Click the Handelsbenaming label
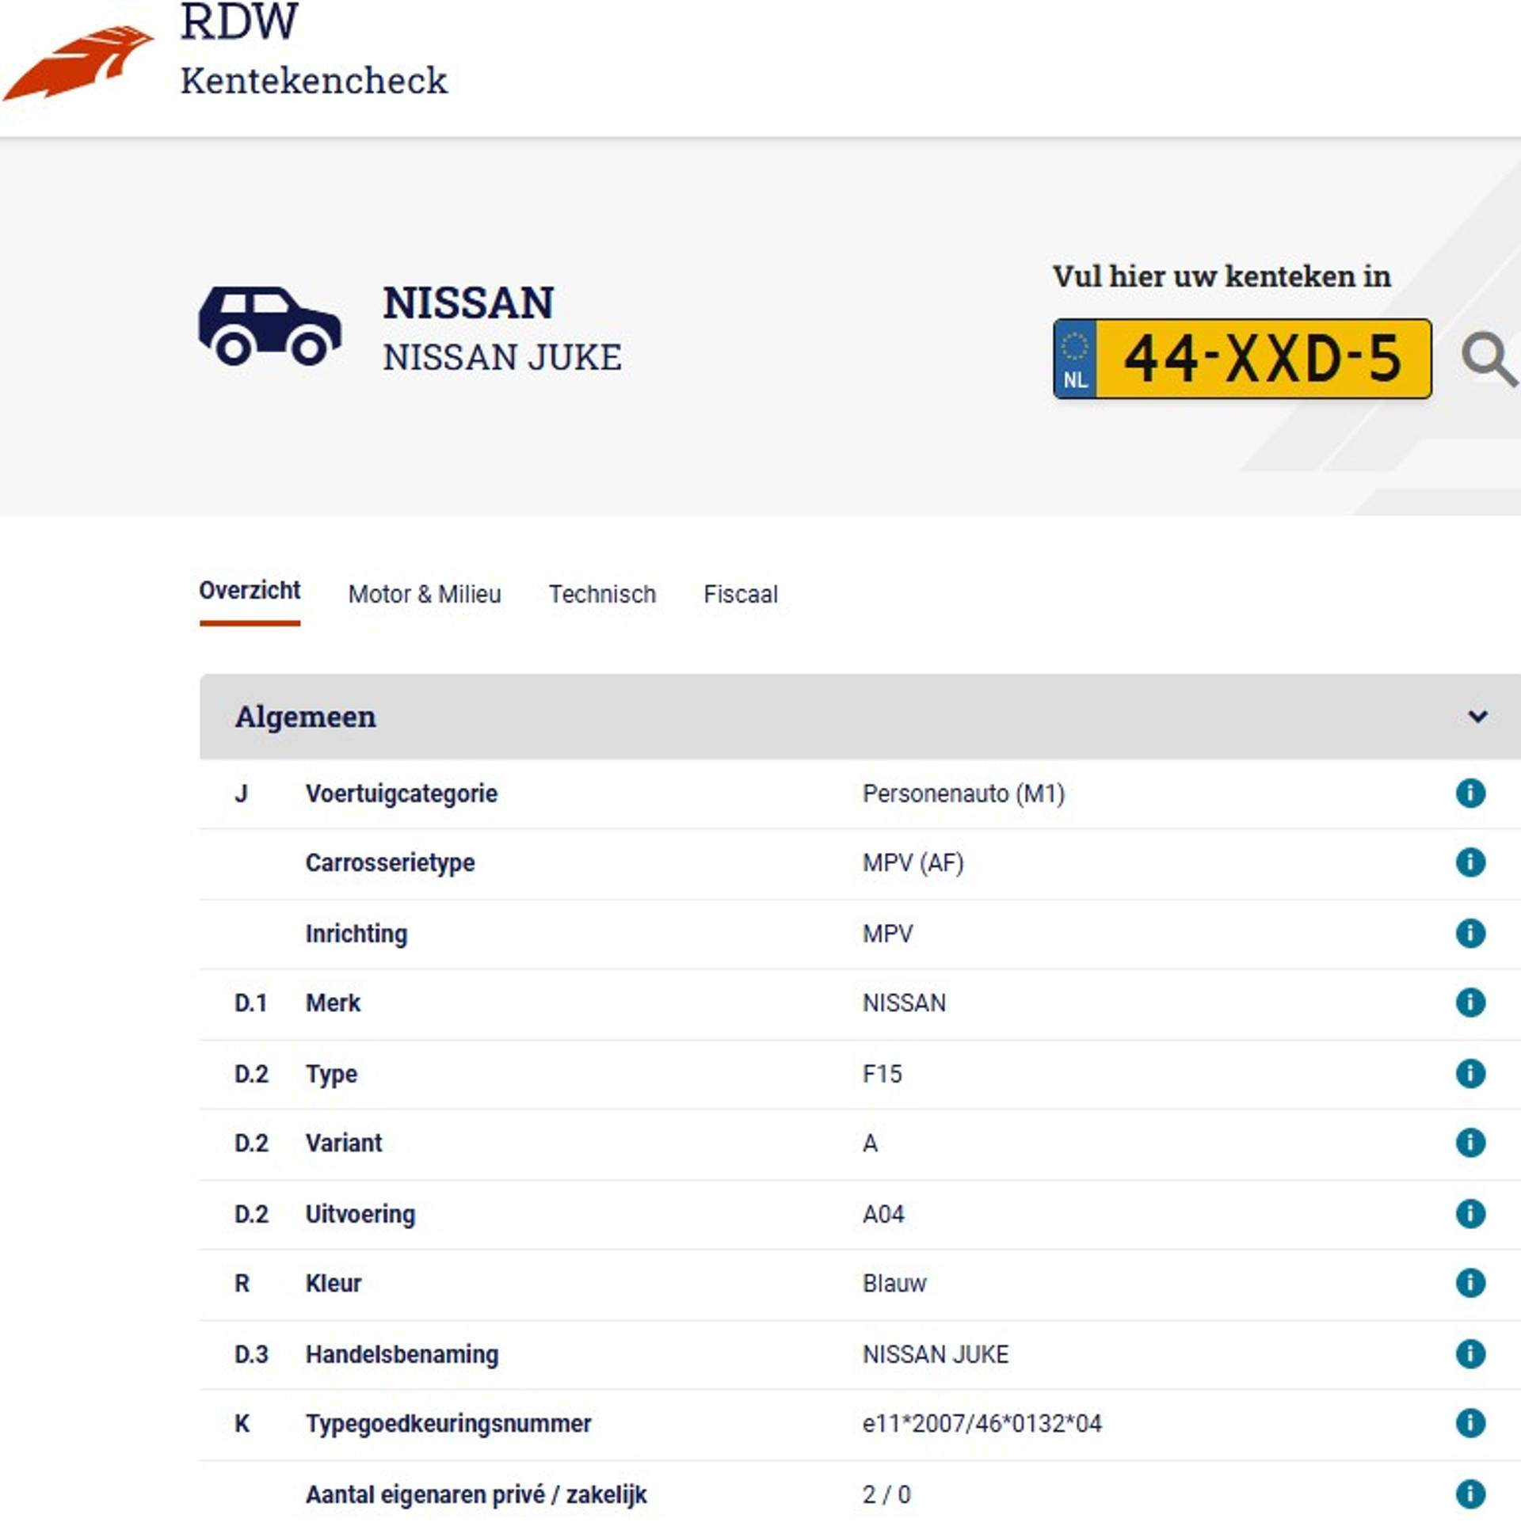Image resolution: width=1521 pixels, height=1526 pixels. (x=402, y=1354)
